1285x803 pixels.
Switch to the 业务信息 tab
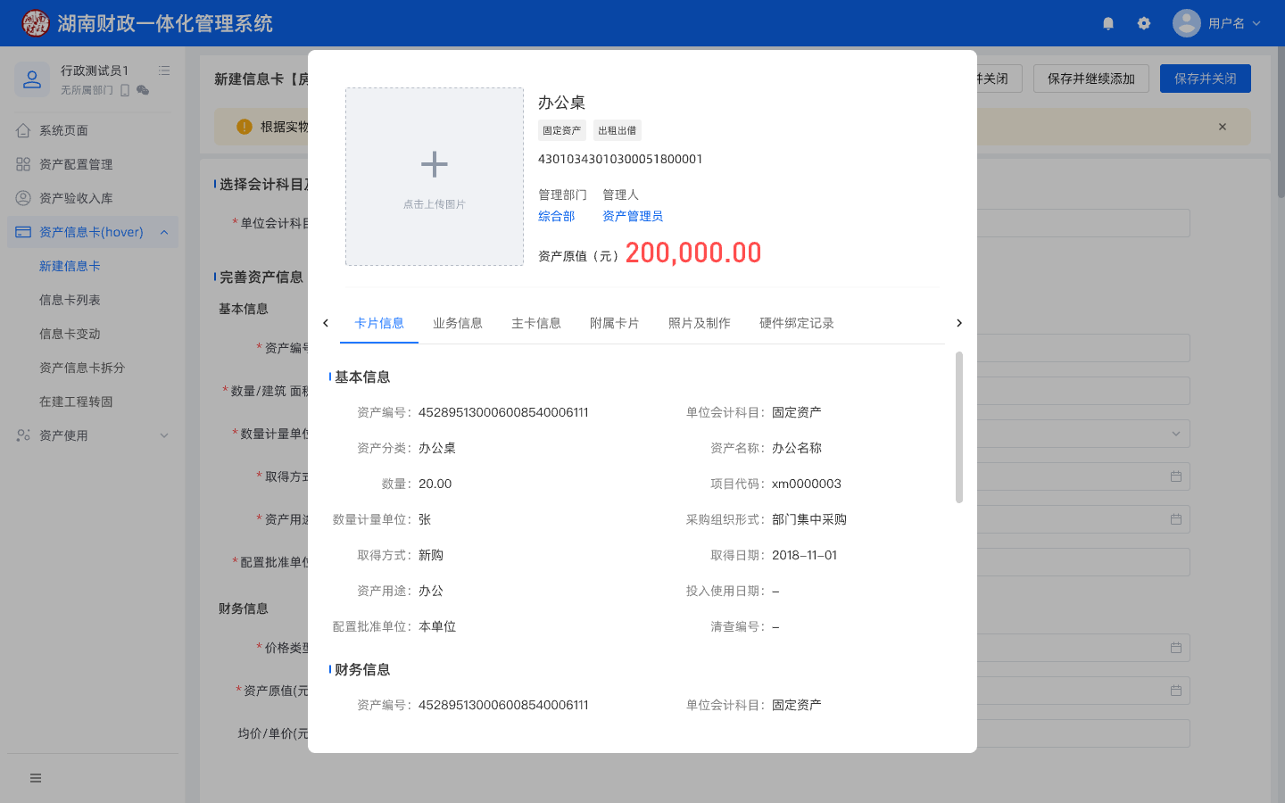(458, 323)
